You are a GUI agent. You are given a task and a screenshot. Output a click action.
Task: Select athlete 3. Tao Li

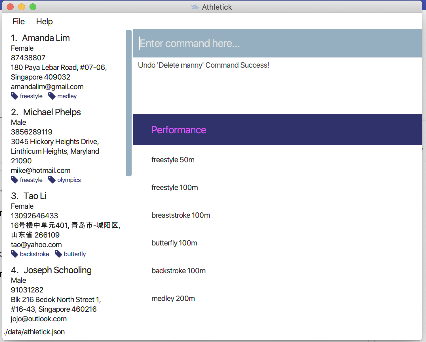pyautogui.click(x=29, y=196)
